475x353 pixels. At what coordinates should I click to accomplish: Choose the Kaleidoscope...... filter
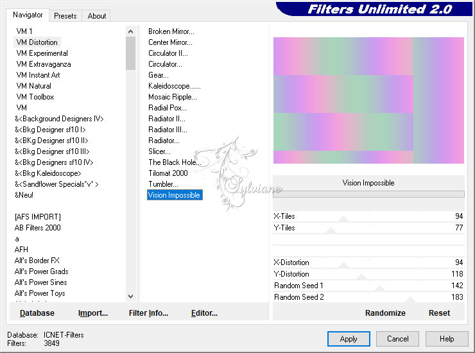(x=175, y=86)
